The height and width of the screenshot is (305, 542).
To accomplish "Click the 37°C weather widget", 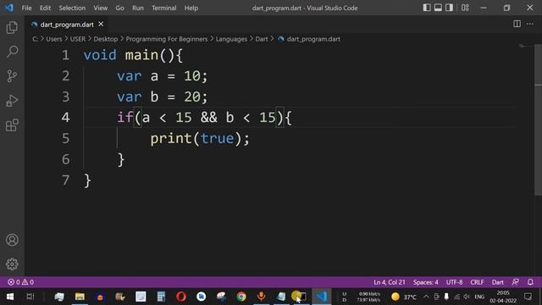I will tap(404, 297).
